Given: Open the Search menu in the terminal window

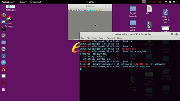Looking at the screenshot, I should click(x=102, y=38).
